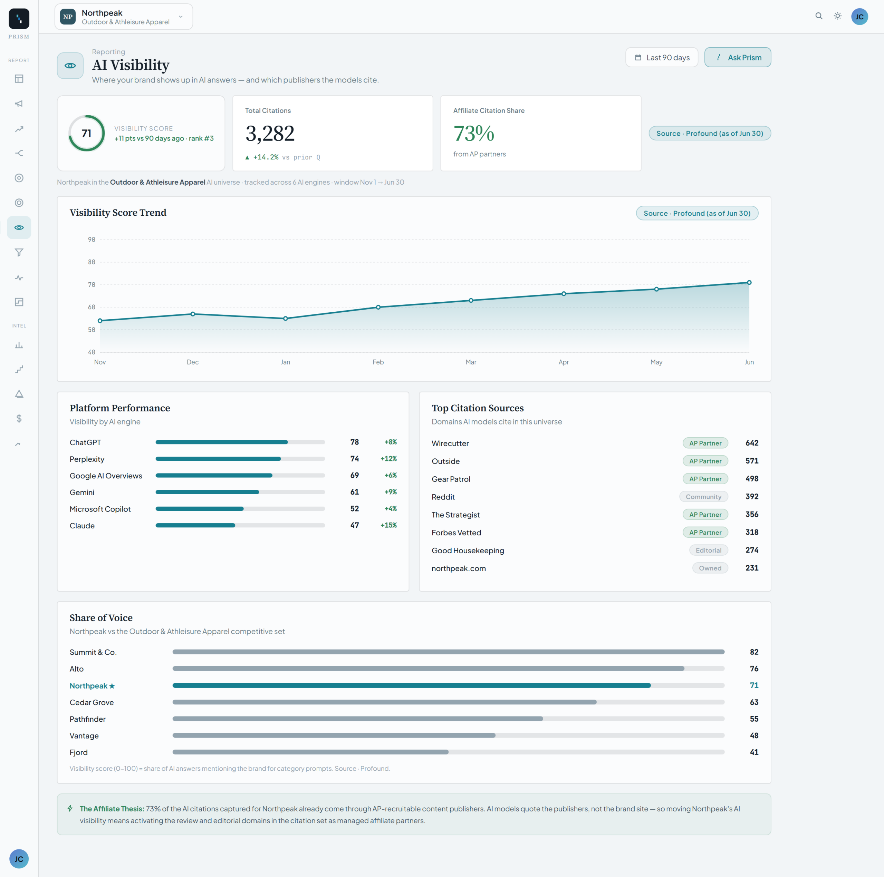This screenshot has height=877, width=884.
Task: Click the Ask Prism button
Action: pyautogui.click(x=738, y=57)
